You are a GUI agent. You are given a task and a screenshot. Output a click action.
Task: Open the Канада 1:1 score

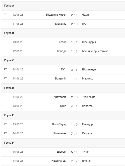74,52
